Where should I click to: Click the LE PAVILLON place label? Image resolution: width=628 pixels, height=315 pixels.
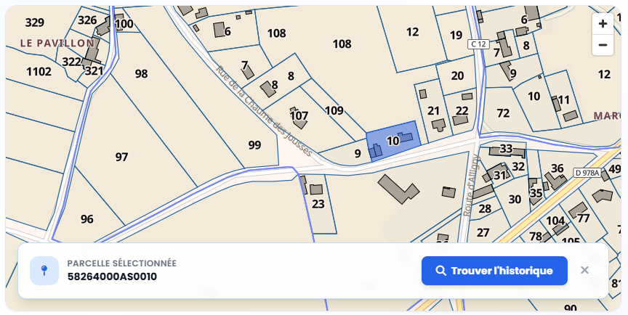click(57, 43)
